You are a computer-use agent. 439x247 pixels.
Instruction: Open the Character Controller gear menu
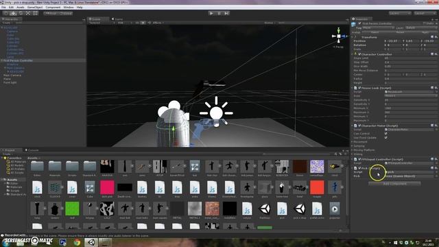[436, 54]
